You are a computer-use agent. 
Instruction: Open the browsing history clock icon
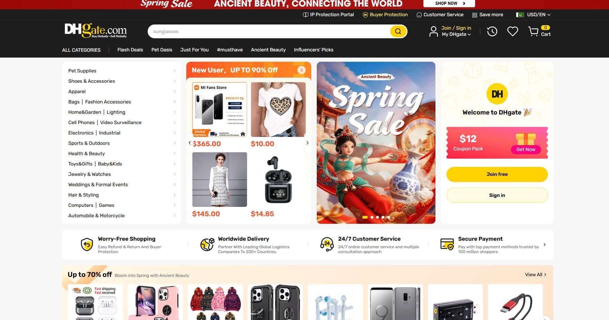point(492,31)
